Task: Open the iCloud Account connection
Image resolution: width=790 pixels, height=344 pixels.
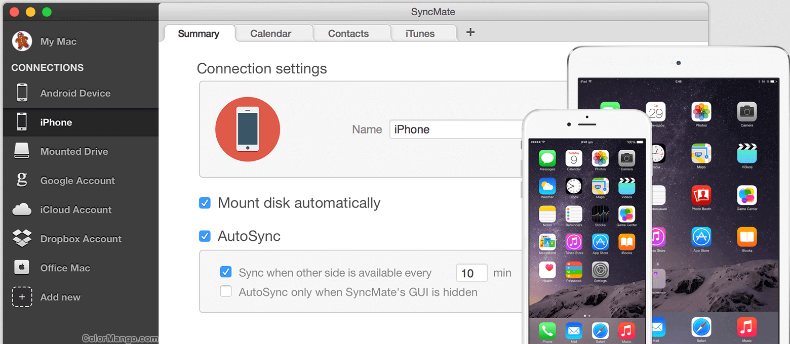Action: (x=76, y=209)
